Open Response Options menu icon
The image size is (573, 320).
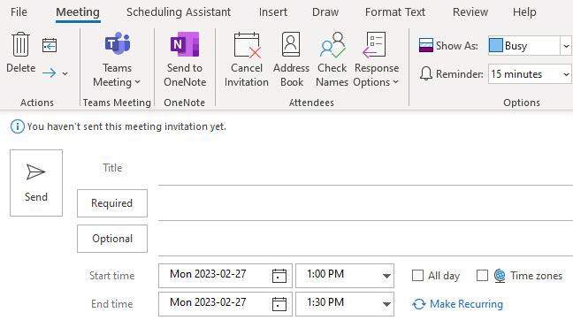tap(374, 45)
